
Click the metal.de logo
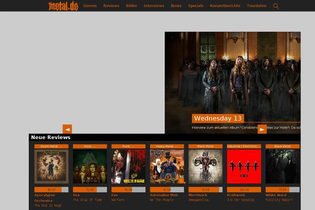tap(63, 6)
